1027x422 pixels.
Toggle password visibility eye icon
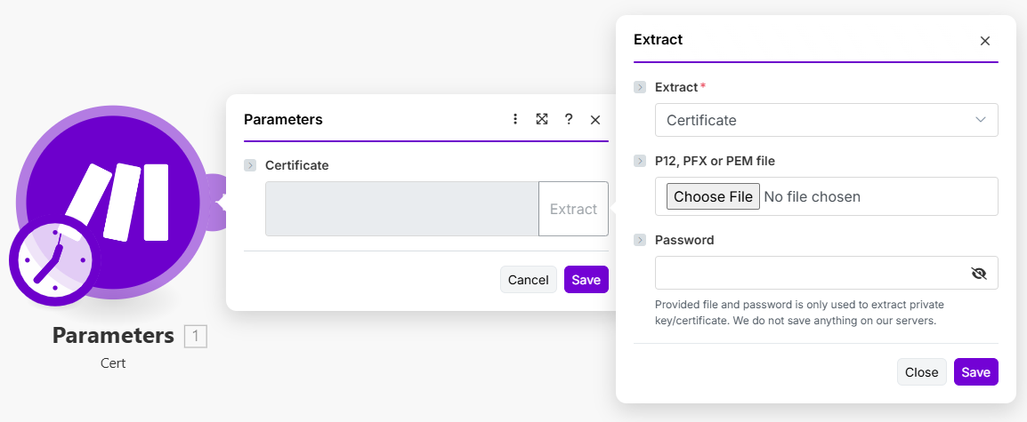[x=979, y=274]
